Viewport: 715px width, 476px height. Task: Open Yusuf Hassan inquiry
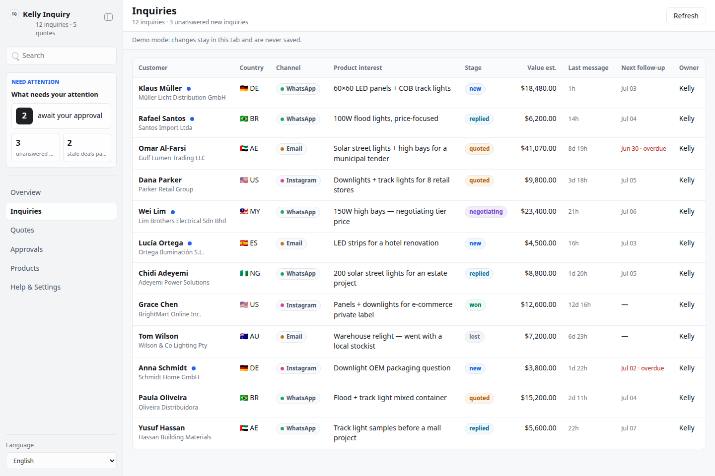[x=419, y=433]
